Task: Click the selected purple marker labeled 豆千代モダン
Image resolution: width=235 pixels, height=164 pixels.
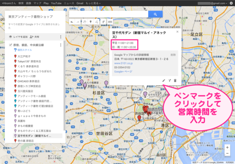Action: [145, 95]
